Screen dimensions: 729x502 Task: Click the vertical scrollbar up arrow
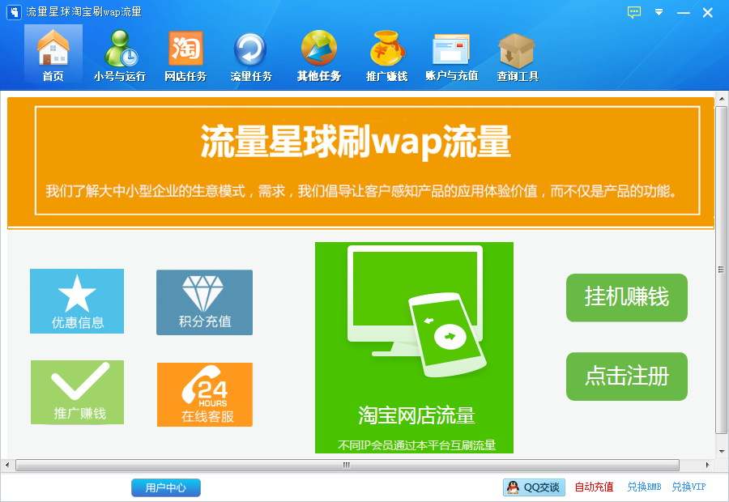[721, 99]
